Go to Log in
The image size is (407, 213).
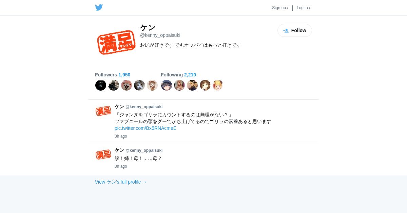click(x=304, y=8)
